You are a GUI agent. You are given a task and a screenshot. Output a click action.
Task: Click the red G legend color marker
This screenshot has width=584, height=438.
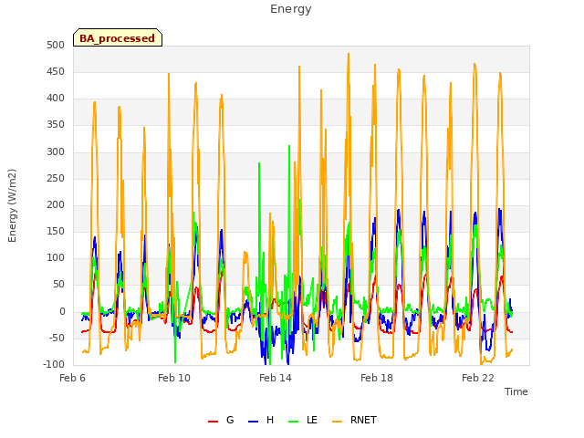point(213,422)
